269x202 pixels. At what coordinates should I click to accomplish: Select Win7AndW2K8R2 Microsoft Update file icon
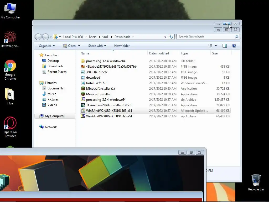coord(83,110)
